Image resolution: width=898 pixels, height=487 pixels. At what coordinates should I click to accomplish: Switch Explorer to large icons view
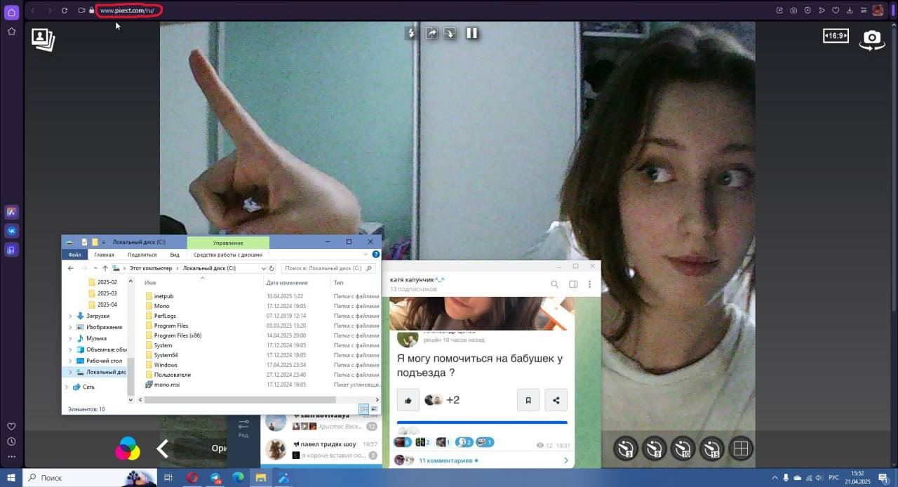coord(373,409)
